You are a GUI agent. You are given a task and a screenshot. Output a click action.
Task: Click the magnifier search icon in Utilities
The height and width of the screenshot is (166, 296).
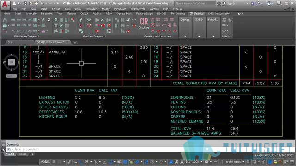(229, 20)
